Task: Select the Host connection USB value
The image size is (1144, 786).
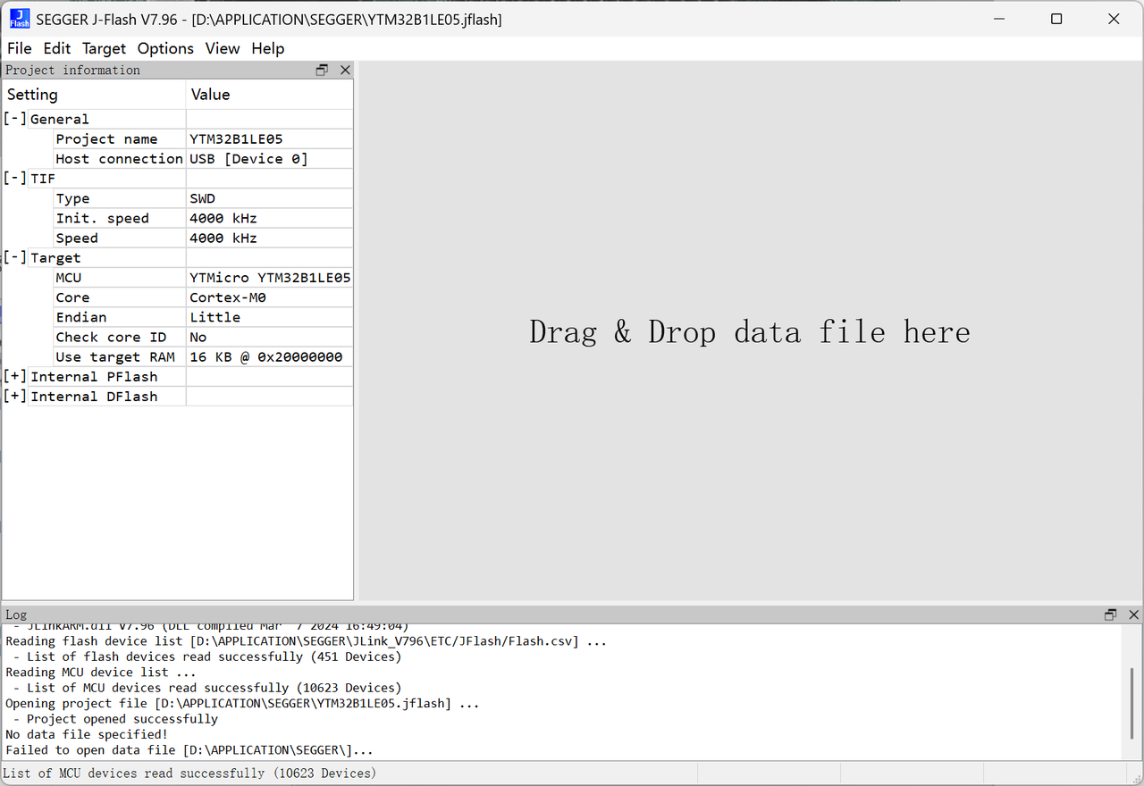Action: 248,159
